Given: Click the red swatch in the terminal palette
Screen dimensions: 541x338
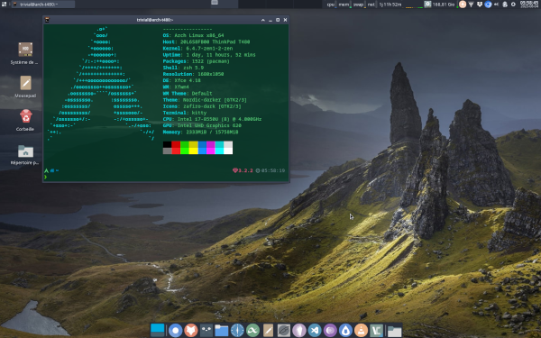Looking at the screenshot, I should (x=176, y=147).
